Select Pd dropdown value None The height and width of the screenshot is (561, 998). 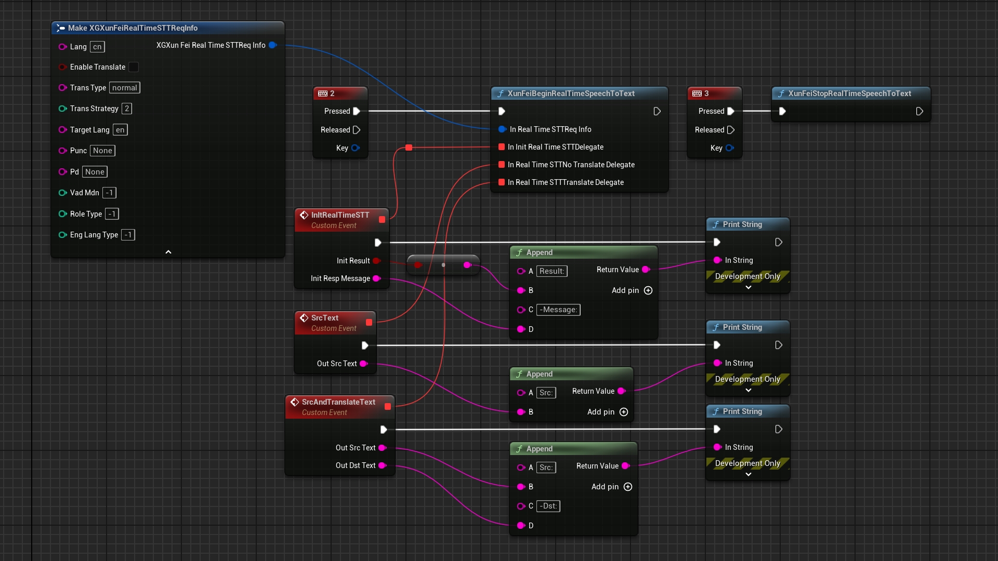[x=94, y=171]
